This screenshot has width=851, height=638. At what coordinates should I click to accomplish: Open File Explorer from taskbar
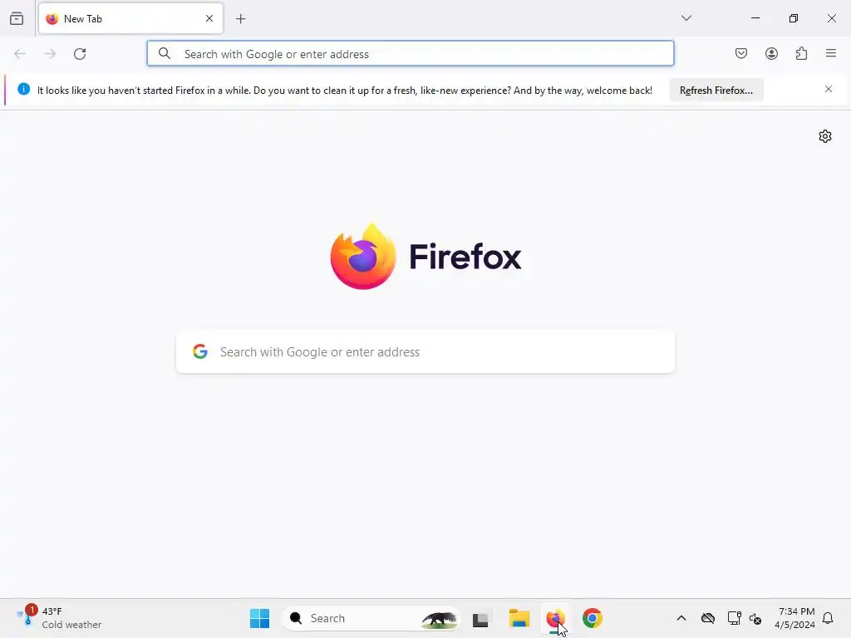pos(519,618)
